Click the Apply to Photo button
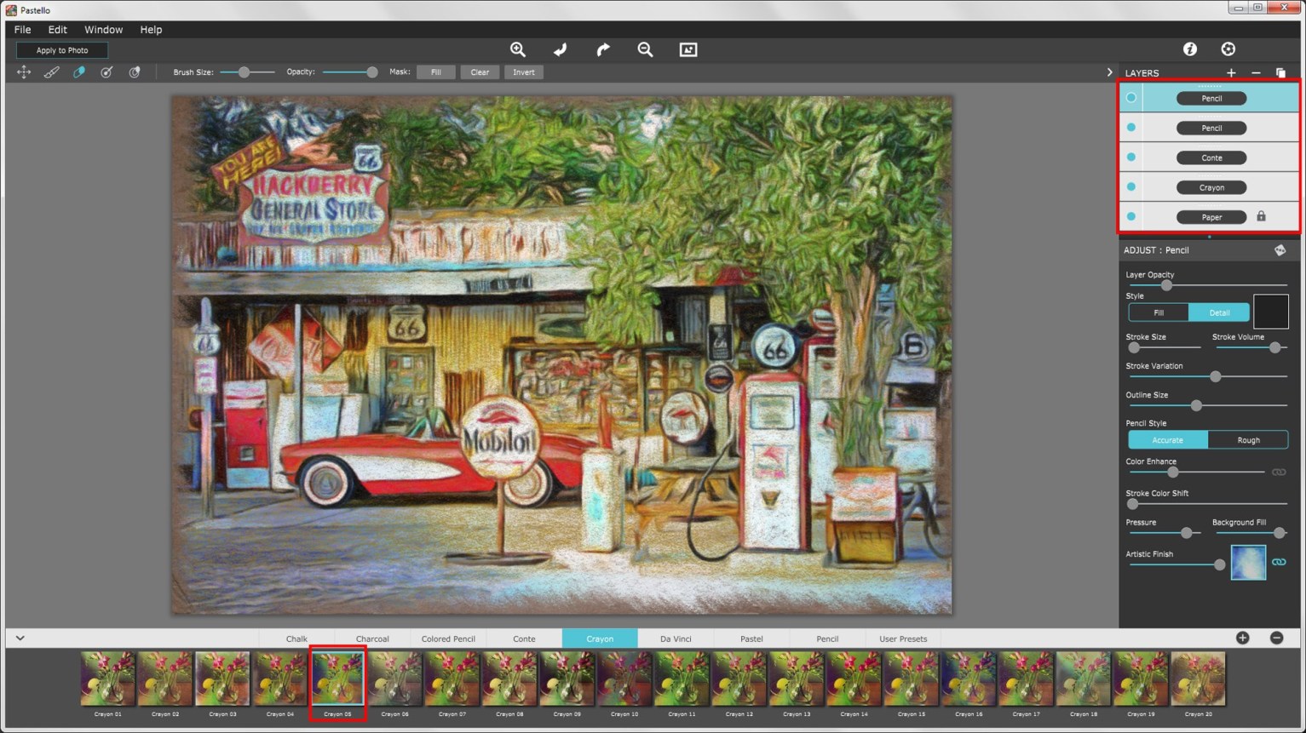This screenshot has height=733, width=1306. tap(60, 49)
